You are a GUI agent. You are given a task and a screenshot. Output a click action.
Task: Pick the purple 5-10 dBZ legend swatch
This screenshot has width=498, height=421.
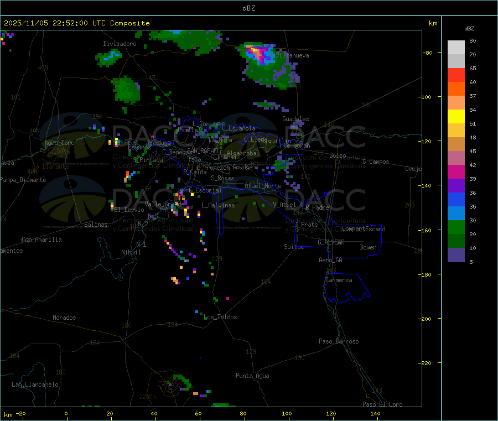(x=456, y=255)
